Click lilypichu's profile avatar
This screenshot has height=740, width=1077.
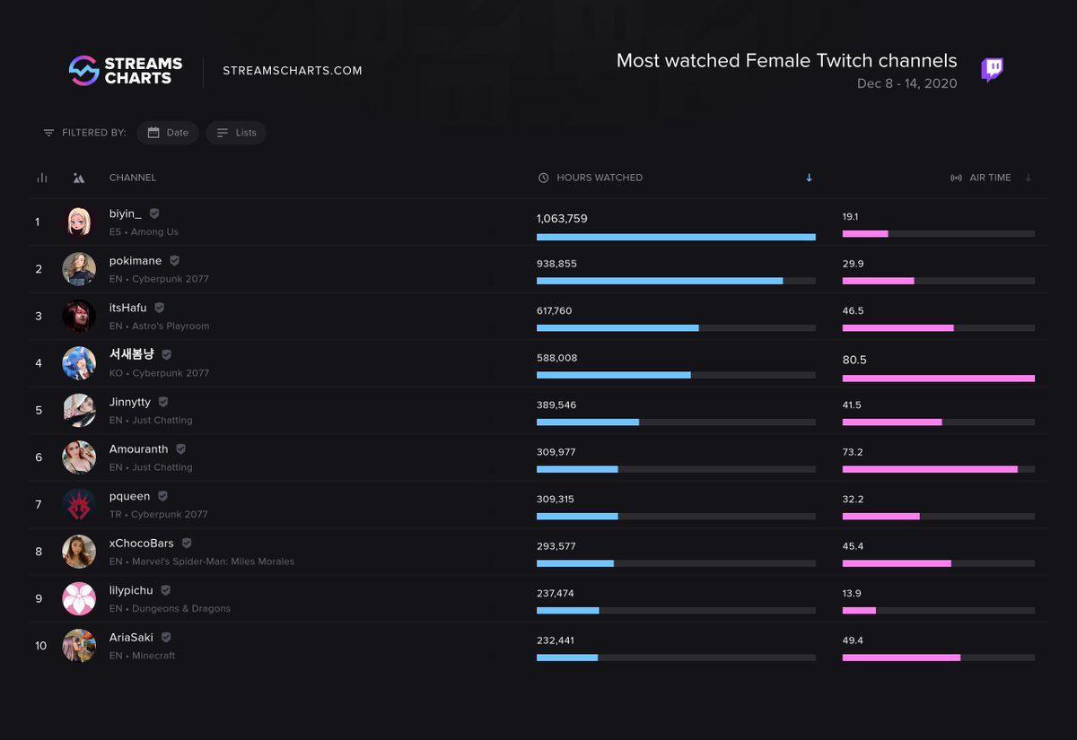coord(79,598)
